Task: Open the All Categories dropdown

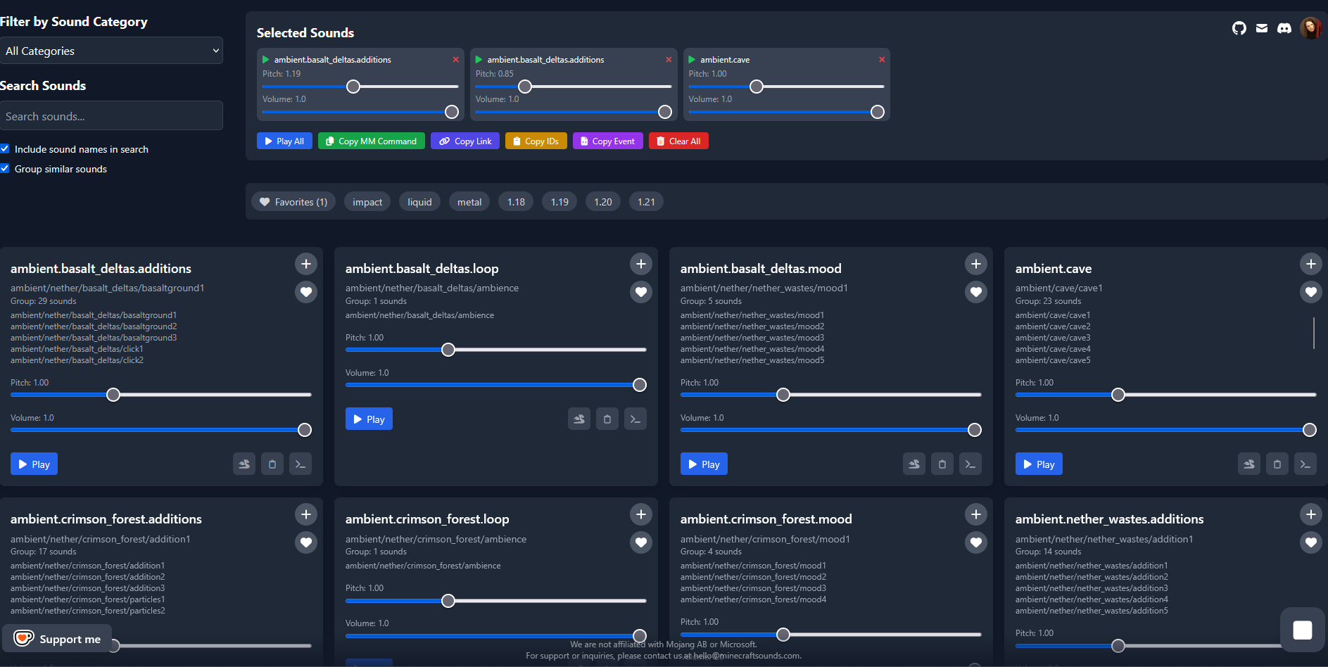Action: point(111,51)
